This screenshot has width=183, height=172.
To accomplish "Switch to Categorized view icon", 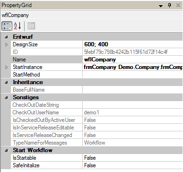I will click(x=7, y=26).
